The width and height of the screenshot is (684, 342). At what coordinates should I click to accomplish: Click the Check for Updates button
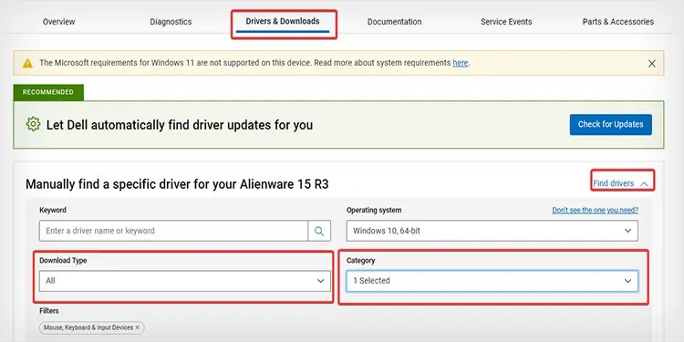pyautogui.click(x=611, y=124)
